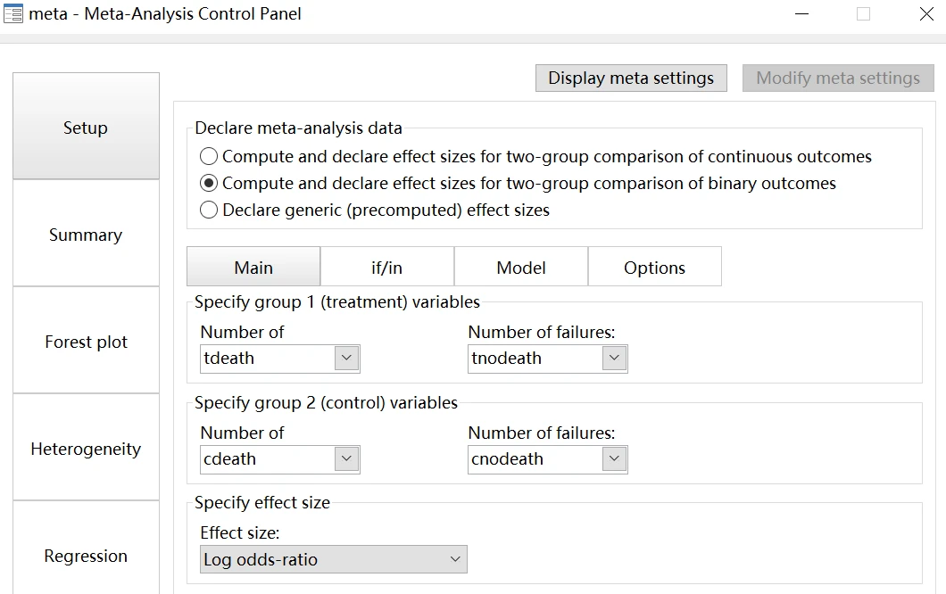Screen dimensions: 946x594
Task: Switch to the if/in tab
Action: click(387, 268)
